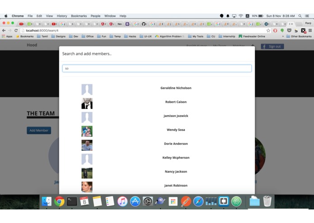Open the My Tools bookmarks folder

point(196,36)
